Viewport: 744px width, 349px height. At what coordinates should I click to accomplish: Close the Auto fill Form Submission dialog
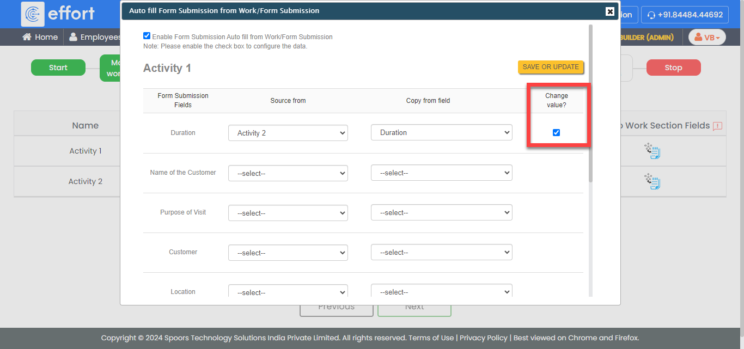pyautogui.click(x=609, y=11)
